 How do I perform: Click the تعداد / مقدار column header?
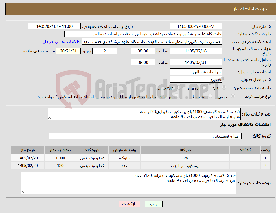(60, 150)
